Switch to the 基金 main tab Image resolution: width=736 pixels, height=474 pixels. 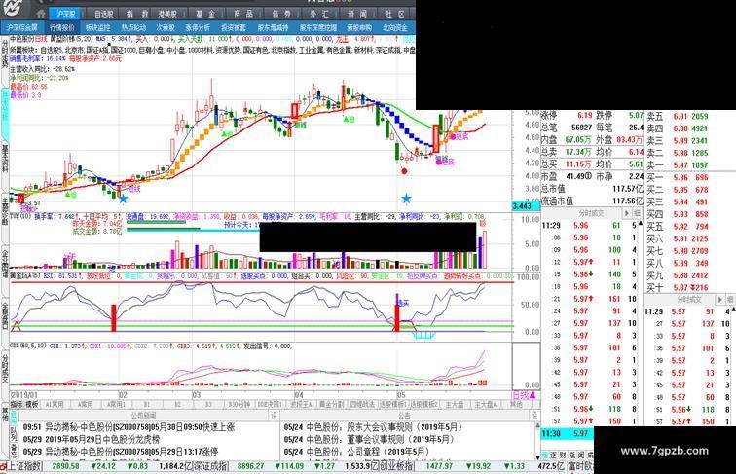[x=205, y=14]
